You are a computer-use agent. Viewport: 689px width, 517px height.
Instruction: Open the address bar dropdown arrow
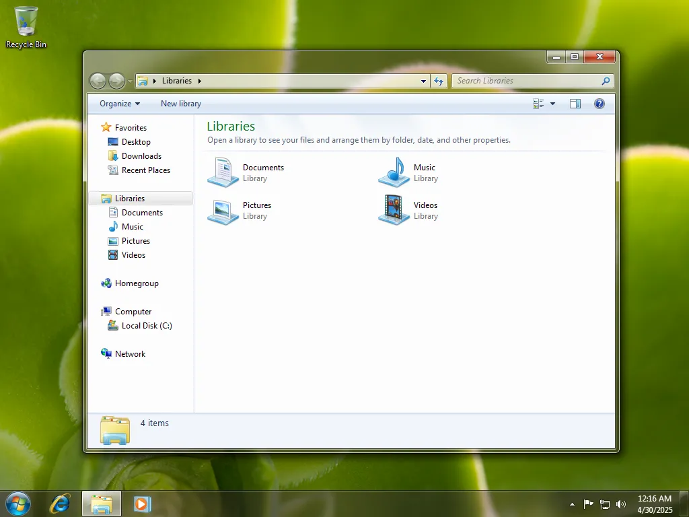(423, 81)
